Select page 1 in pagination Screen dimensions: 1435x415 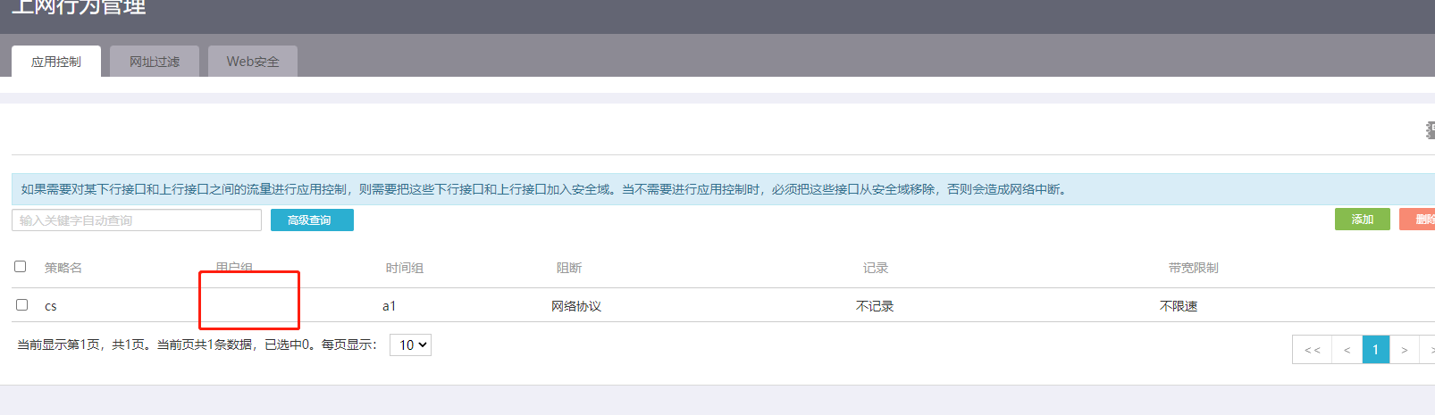coord(1375,350)
